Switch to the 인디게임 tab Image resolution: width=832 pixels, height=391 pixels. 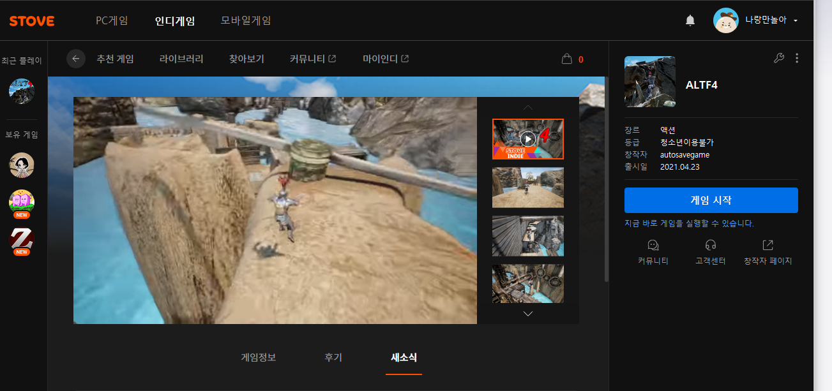174,20
